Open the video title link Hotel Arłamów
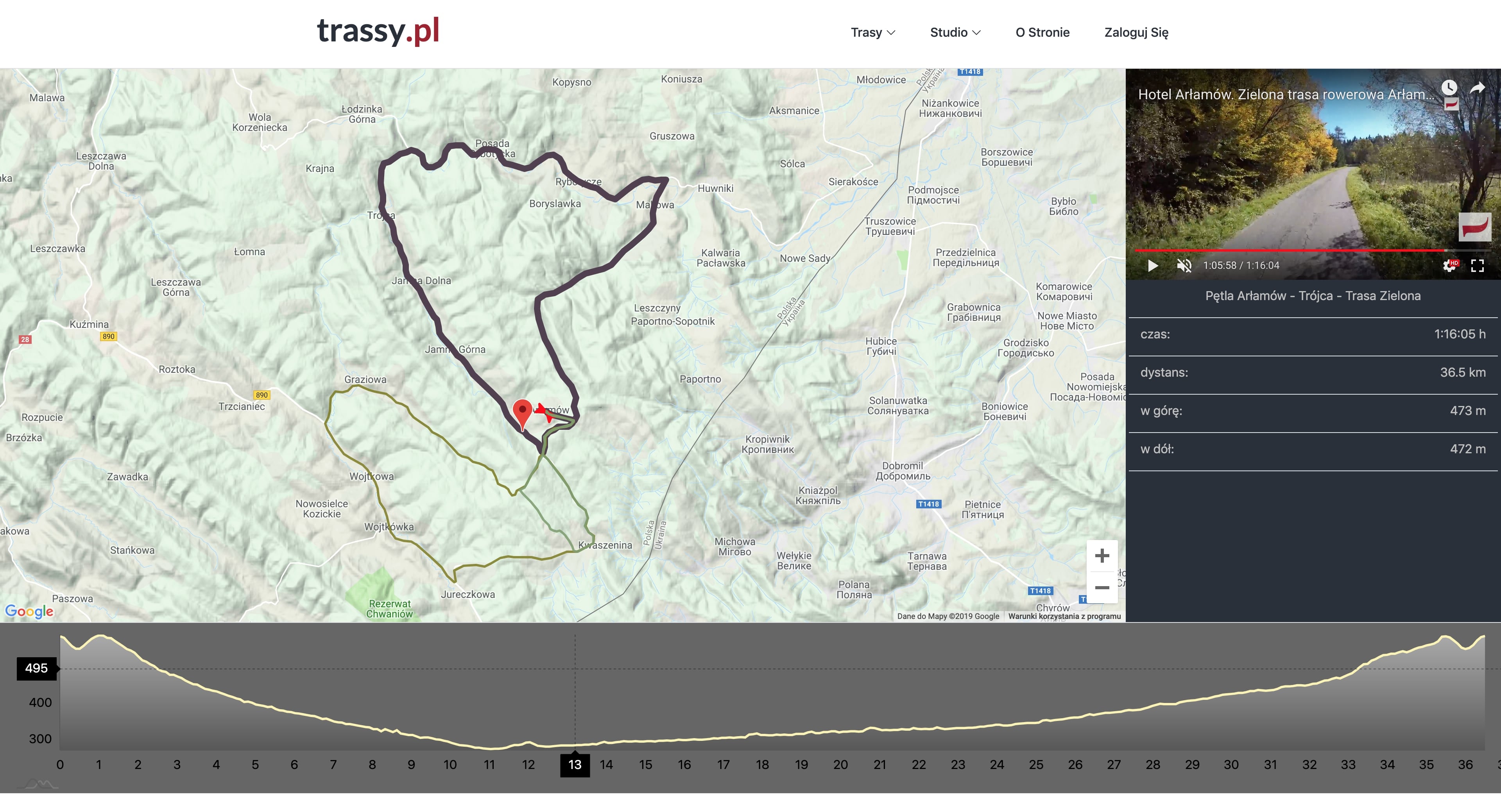 point(1285,95)
